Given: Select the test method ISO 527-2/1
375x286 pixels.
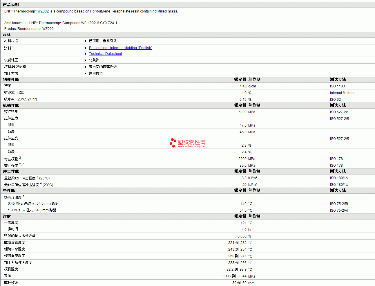Looking at the screenshot, I should (339, 112).
